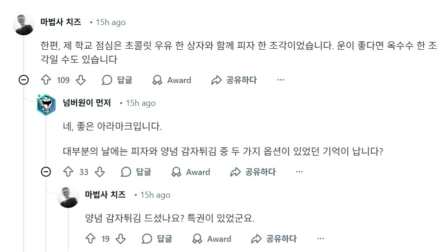Open more options on the 33-point comment
The height and width of the screenshot is (252, 446).
299,172
